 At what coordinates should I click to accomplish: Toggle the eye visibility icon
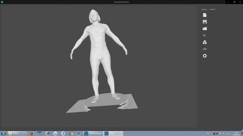[x=205, y=49]
